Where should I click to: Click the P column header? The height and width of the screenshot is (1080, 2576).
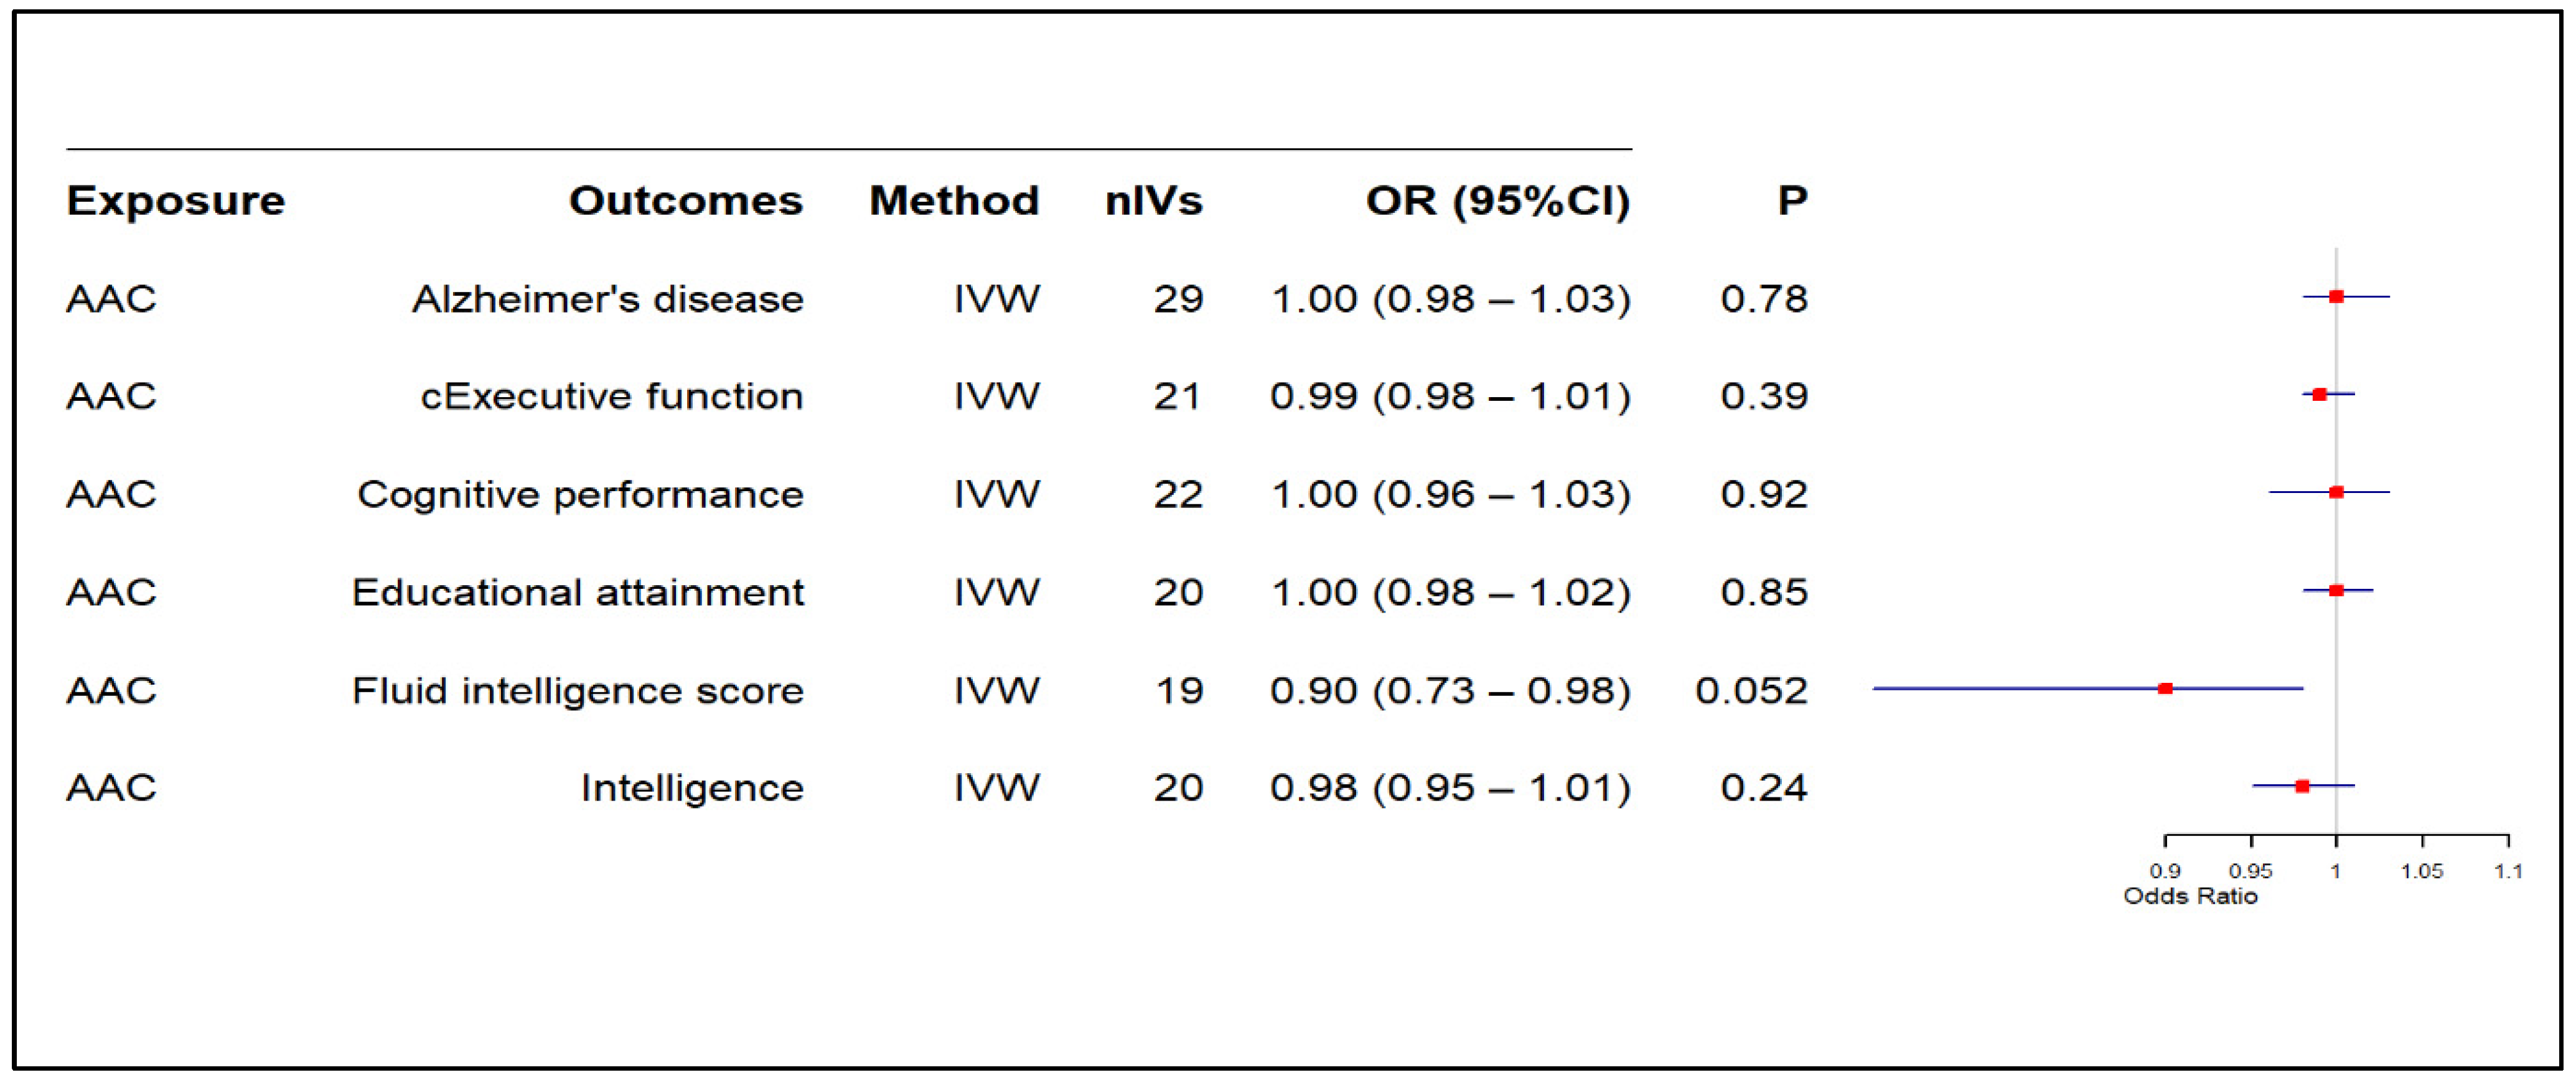[1792, 201]
